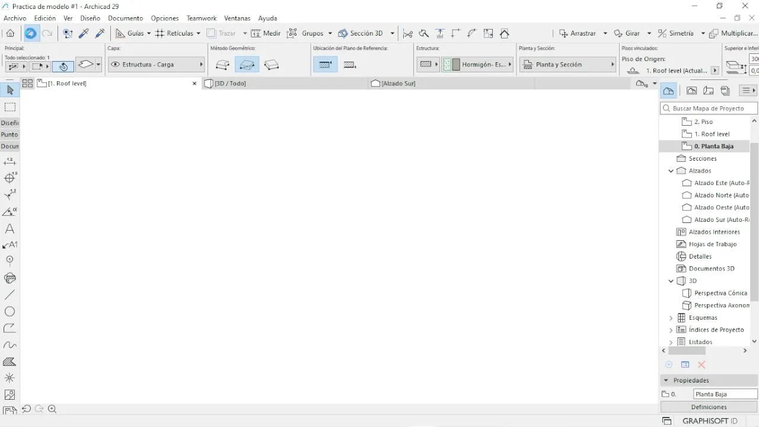Screen dimensions: 759x427
Task: Click the Trim to Roof house icon
Action: (504, 33)
